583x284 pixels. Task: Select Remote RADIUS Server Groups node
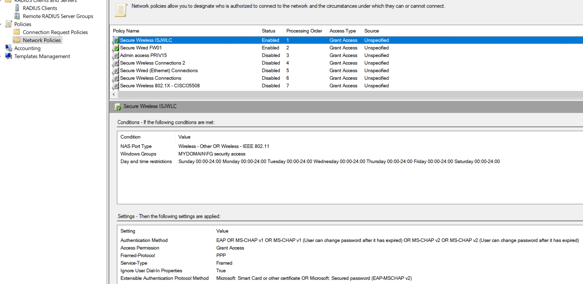[x=58, y=16]
